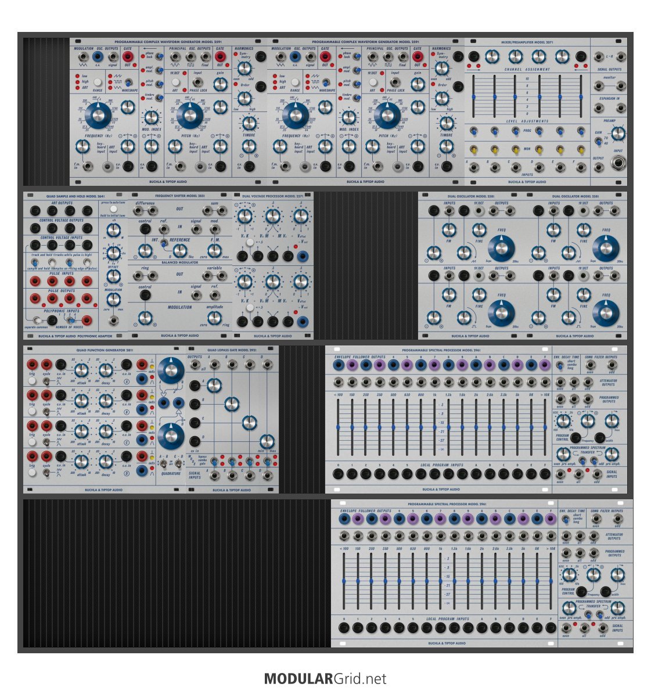
Task: Click the F.M. knob on the Frequency Shifter
Action: 214,251
